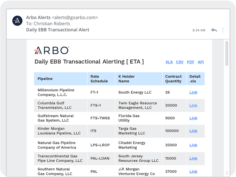Click the Pipeline column header
Image resolution: width=236 pixels, height=177 pixels.
[60, 79]
